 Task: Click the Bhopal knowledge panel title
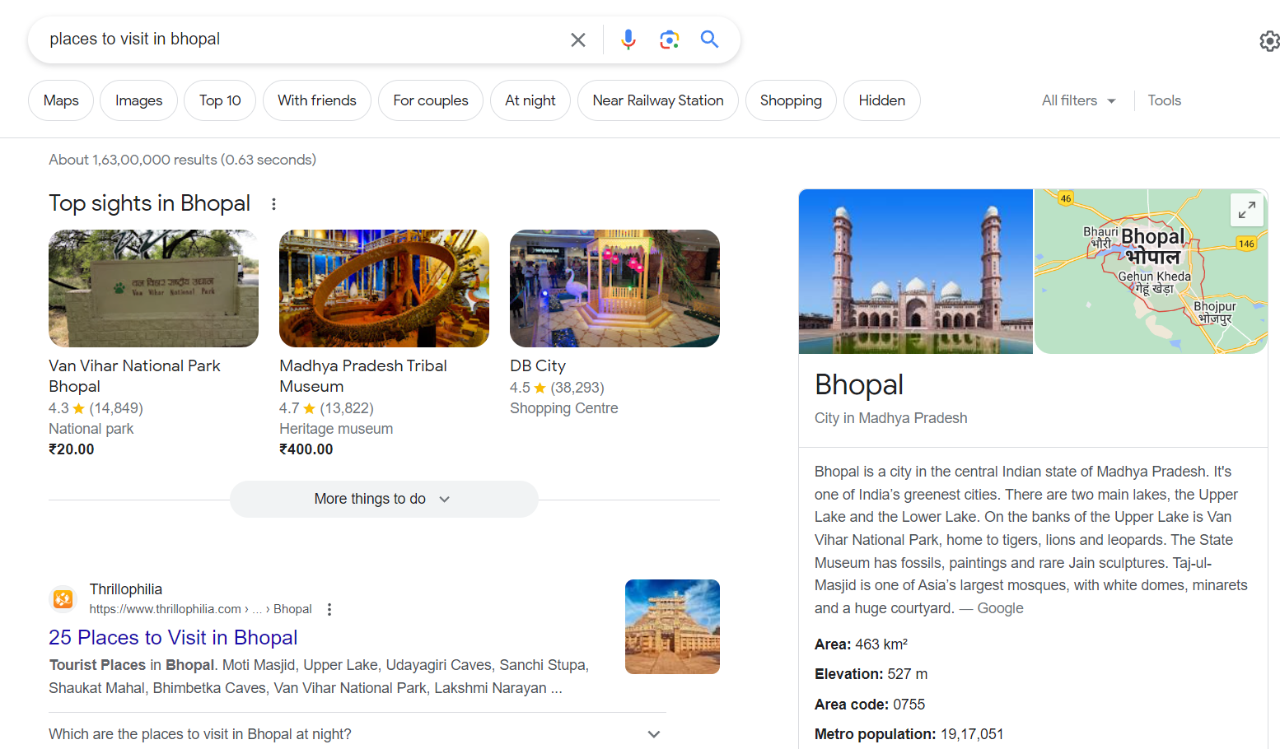859,385
